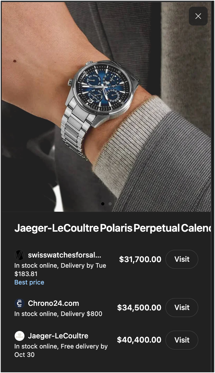Open the swisswatchesforsal... seller name link
215x373 pixels.
tap(65, 255)
